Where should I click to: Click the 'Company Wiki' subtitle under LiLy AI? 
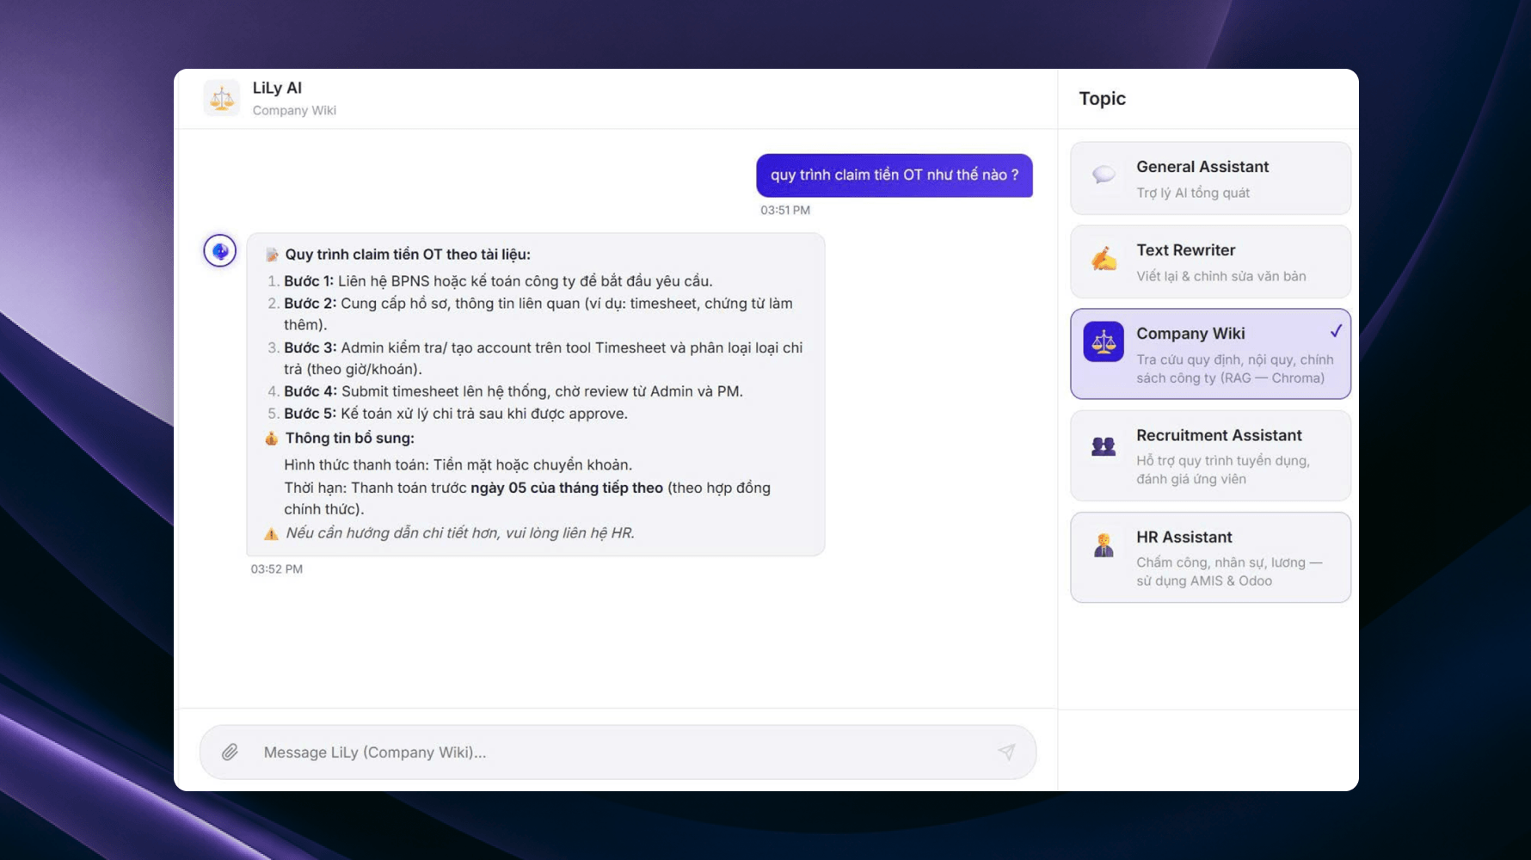pyautogui.click(x=294, y=110)
